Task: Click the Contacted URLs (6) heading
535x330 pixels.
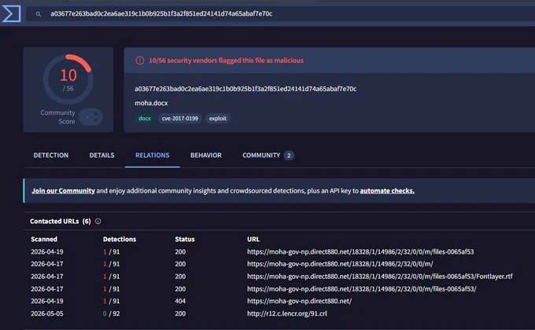Action: [x=61, y=222]
